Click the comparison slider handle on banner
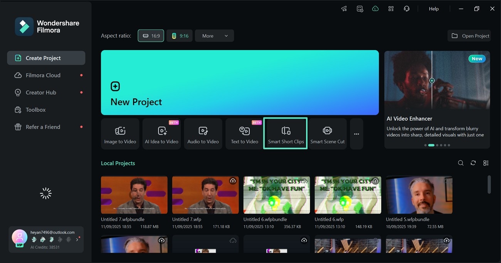The image size is (501, 263). 432,81
